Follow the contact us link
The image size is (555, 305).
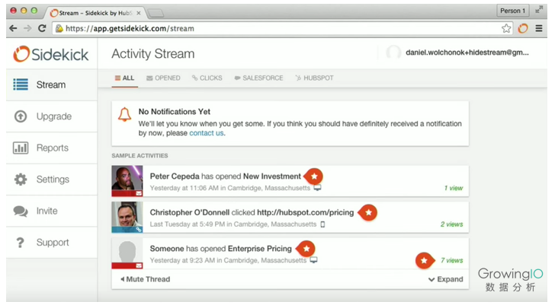coord(207,133)
